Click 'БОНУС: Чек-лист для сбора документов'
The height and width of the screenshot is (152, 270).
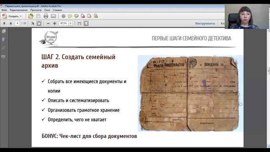(89, 136)
